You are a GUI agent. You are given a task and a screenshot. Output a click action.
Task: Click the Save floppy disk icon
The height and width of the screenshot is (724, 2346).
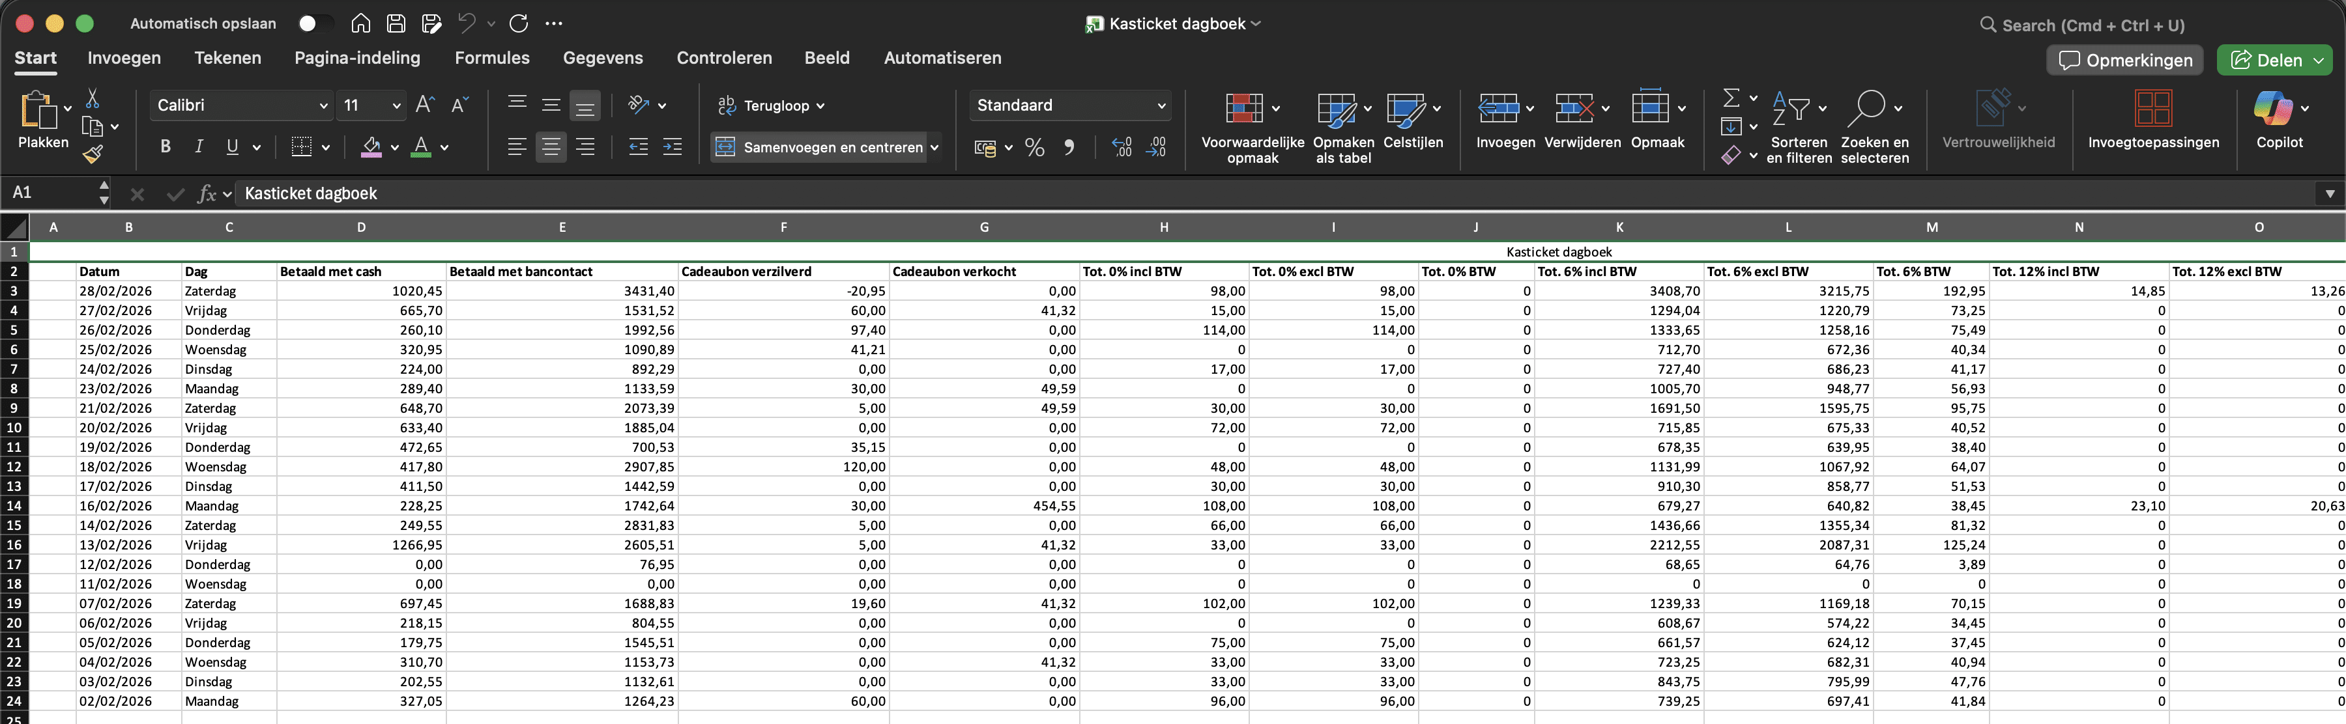396,23
